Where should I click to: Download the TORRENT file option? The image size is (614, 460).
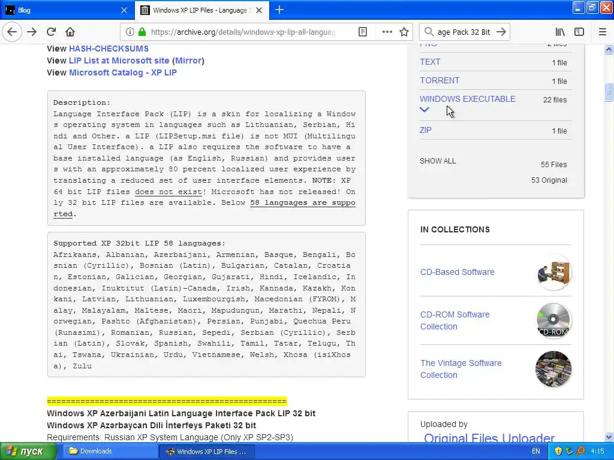pyautogui.click(x=440, y=80)
